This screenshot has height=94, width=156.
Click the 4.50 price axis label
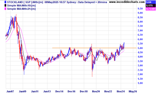pos(140,52)
